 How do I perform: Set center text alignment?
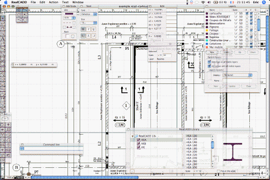88,36
